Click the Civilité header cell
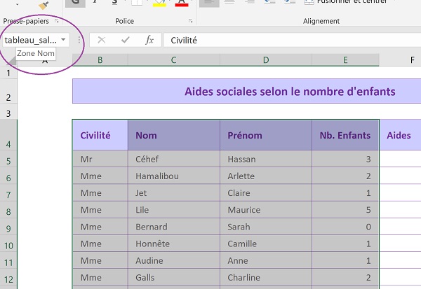Viewport: 421px width, 289px height. [100, 135]
